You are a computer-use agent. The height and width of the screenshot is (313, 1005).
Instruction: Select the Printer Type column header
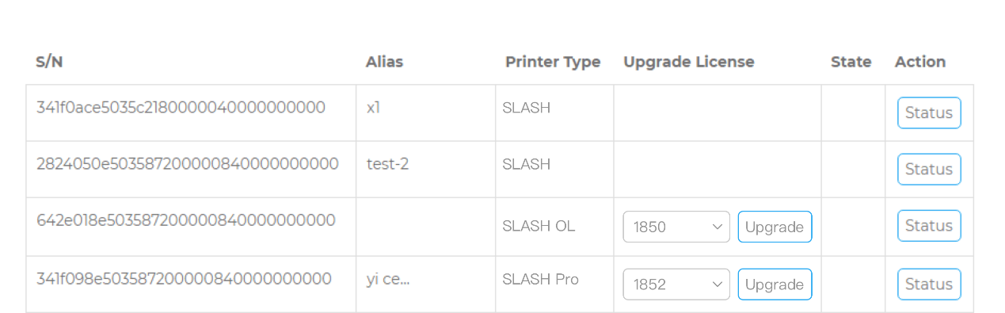pyautogui.click(x=553, y=62)
